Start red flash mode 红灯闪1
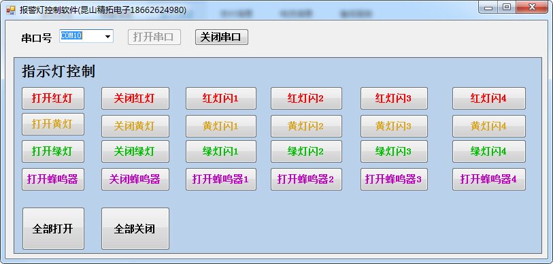The width and height of the screenshot is (553, 264). [x=221, y=98]
